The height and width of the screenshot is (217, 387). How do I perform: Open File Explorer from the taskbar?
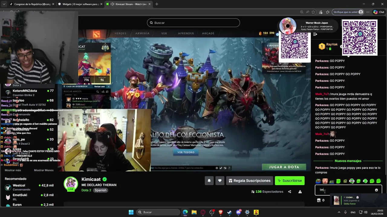pyautogui.click(x=194, y=212)
